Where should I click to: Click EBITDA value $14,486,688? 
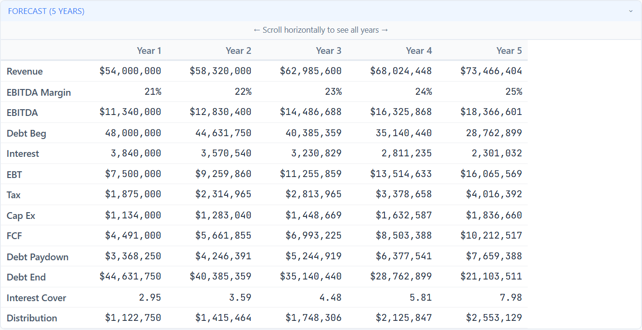pos(311,112)
